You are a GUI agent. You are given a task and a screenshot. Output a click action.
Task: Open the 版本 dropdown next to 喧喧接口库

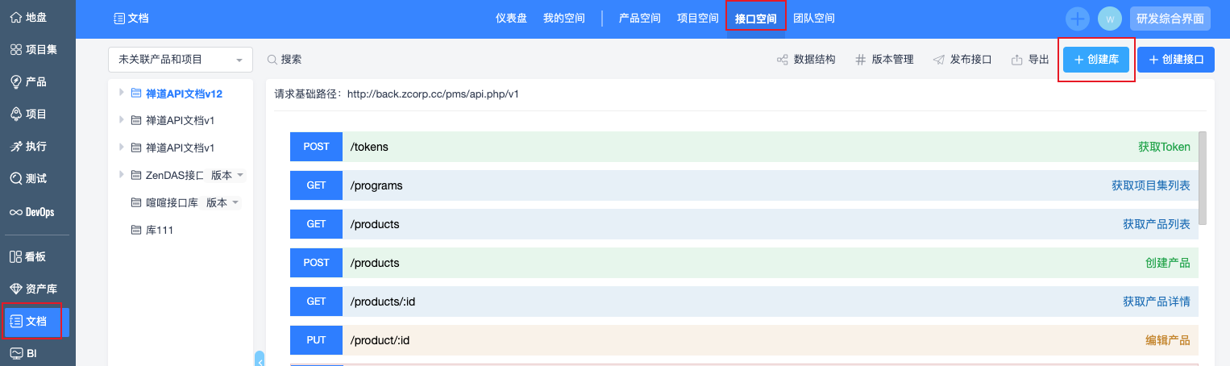223,202
